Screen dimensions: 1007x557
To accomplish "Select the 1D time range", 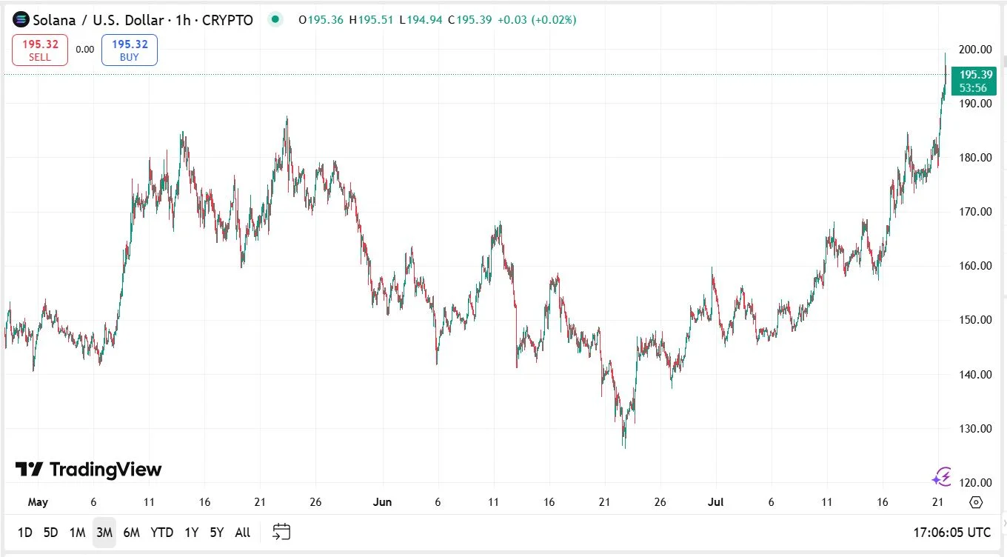I will pyautogui.click(x=24, y=533).
